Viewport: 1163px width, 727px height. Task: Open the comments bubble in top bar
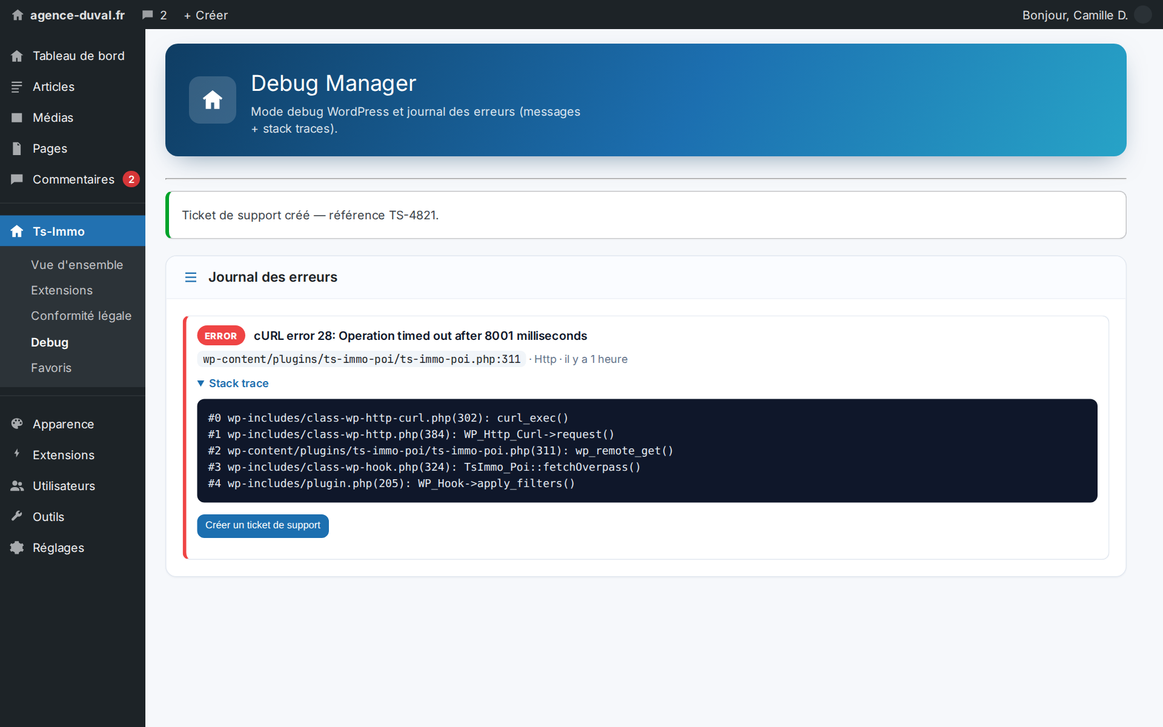click(x=147, y=15)
